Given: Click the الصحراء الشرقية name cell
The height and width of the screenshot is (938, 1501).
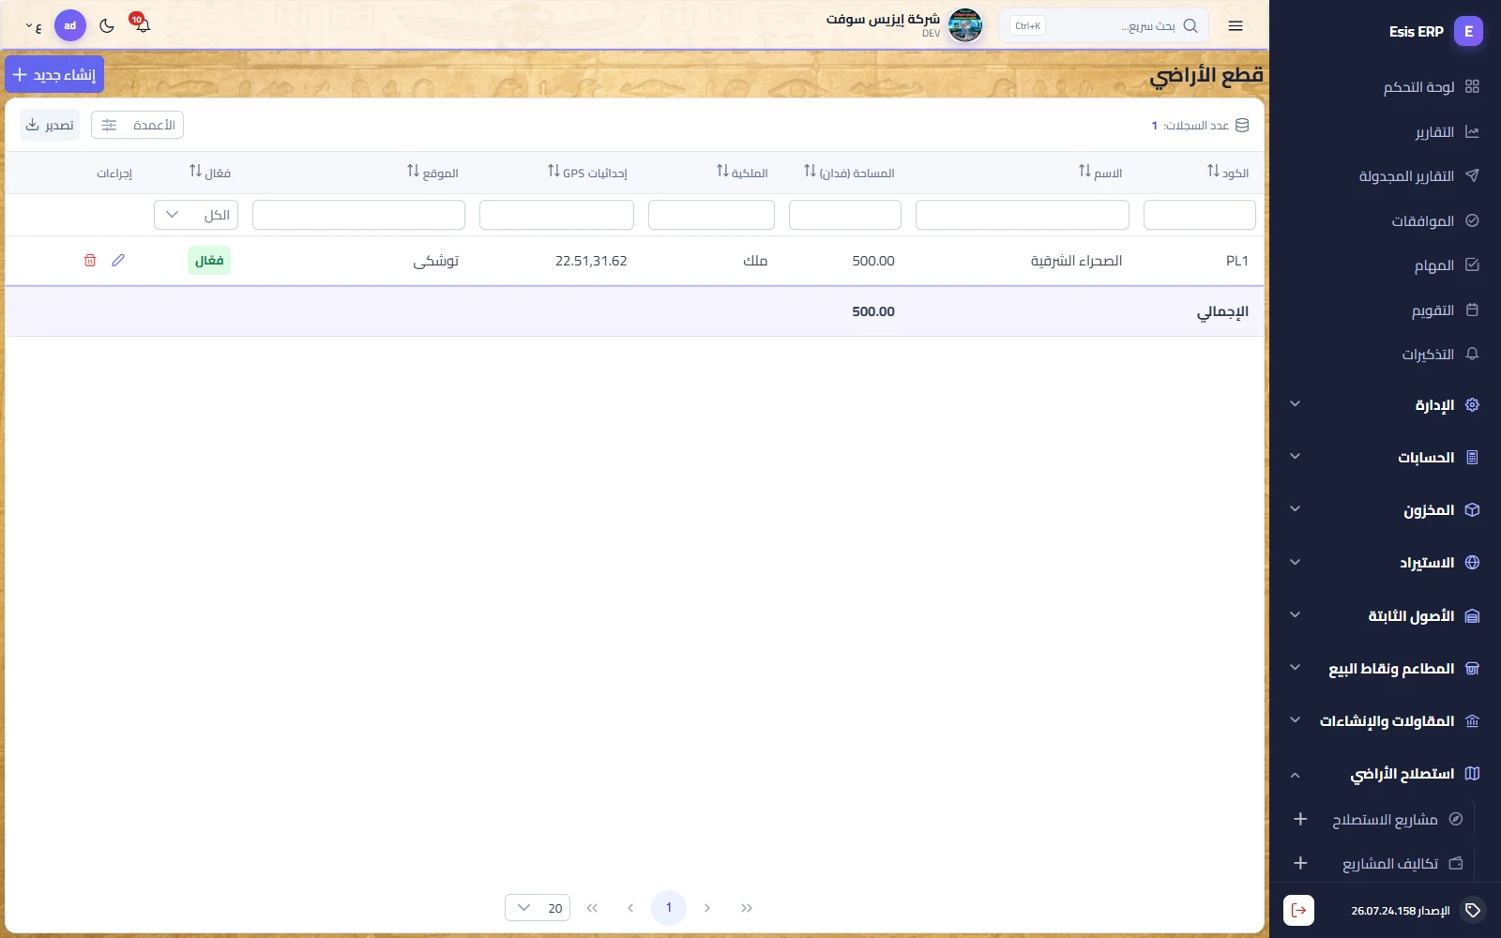Looking at the screenshot, I should pyautogui.click(x=1076, y=261).
